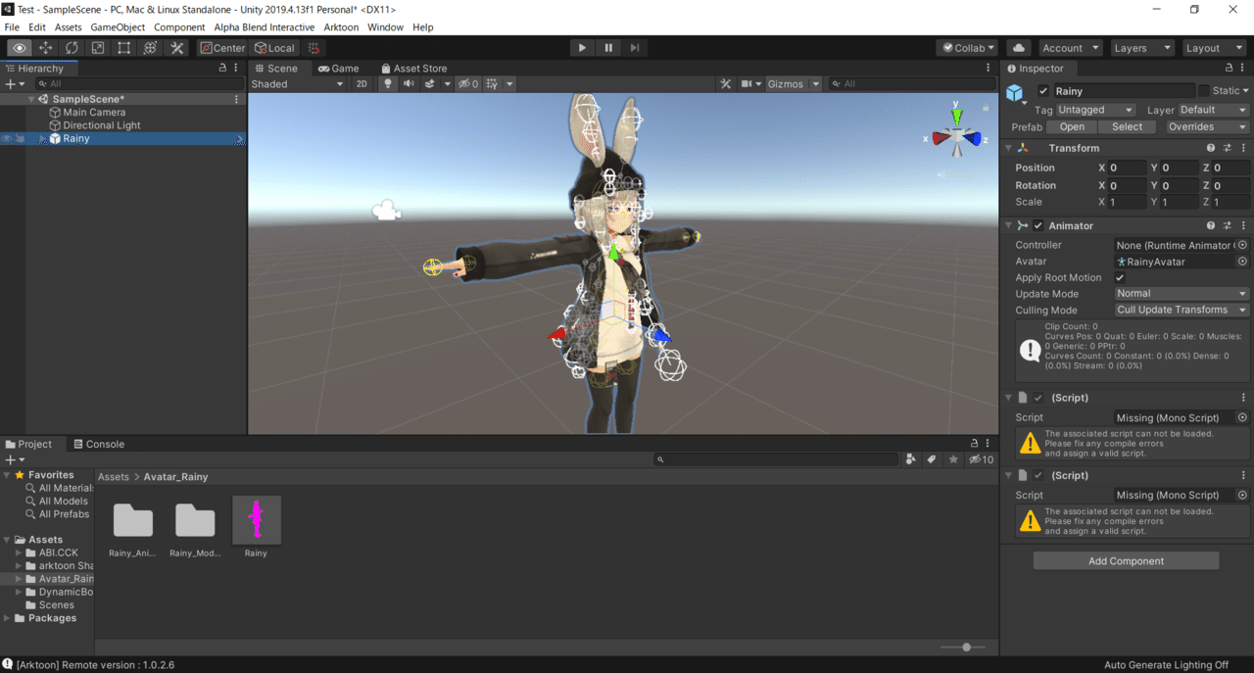The height and width of the screenshot is (673, 1254).
Task: Open the Alpha Blend Interactive menu
Action: click(265, 27)
